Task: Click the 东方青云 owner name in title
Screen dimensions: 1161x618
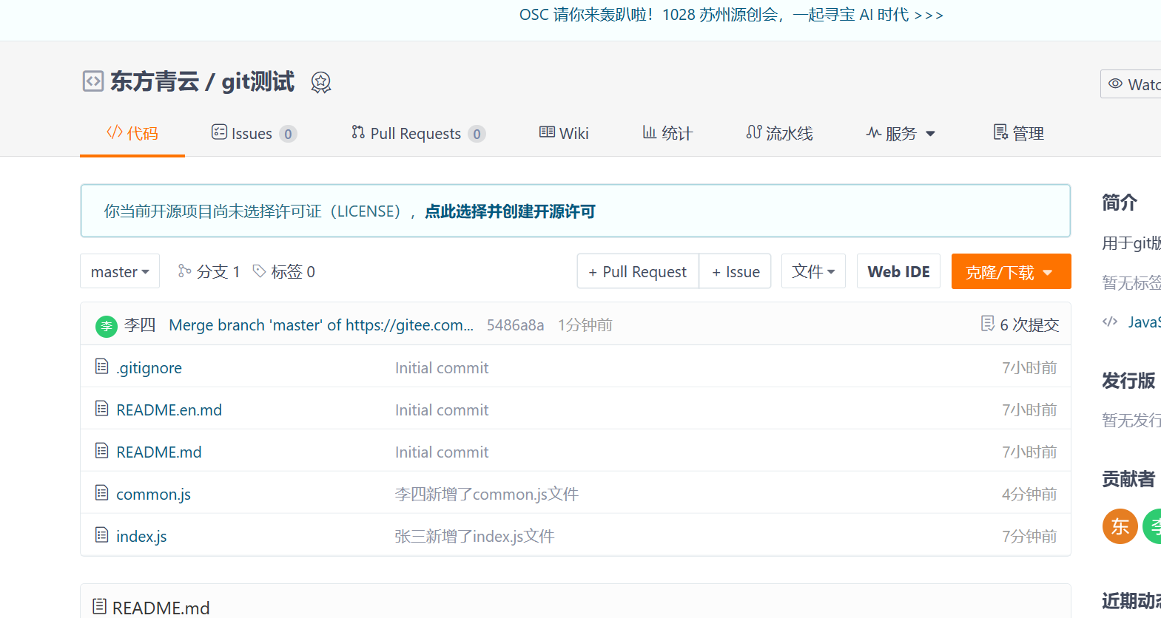Action: pos(155,81)
